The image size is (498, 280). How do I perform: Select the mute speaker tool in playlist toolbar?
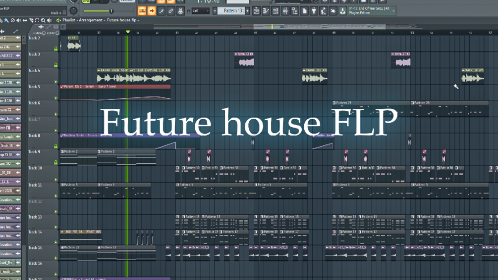pyautogui.click(x=19, y=20)
